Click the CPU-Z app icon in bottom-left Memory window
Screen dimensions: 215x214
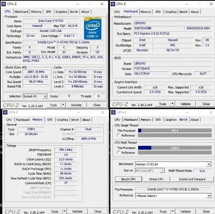tap(5, 112)
